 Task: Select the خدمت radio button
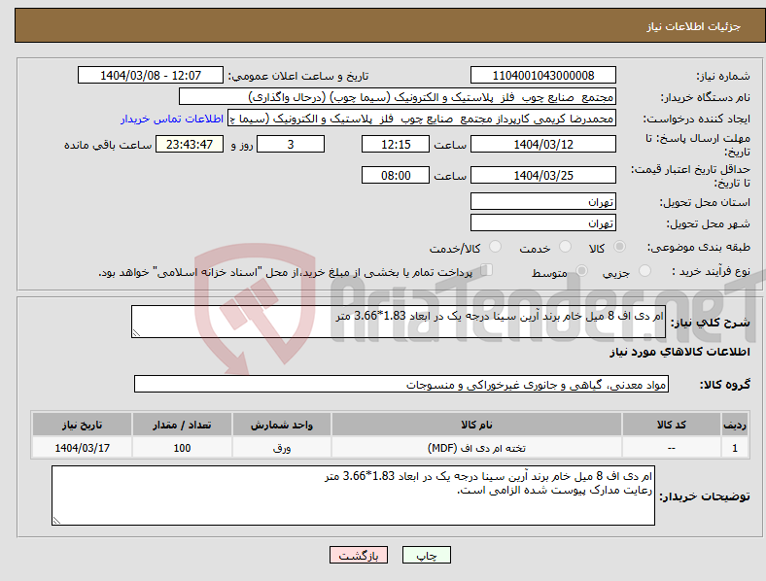click(565, 247)
